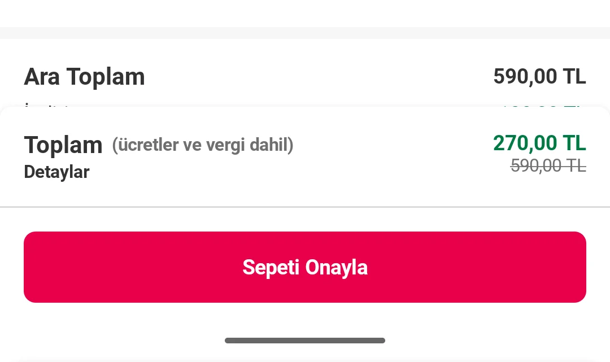Tap the empty white area above gray strip
The height and width of the screenshot is (362, 610).
point(305,12)
